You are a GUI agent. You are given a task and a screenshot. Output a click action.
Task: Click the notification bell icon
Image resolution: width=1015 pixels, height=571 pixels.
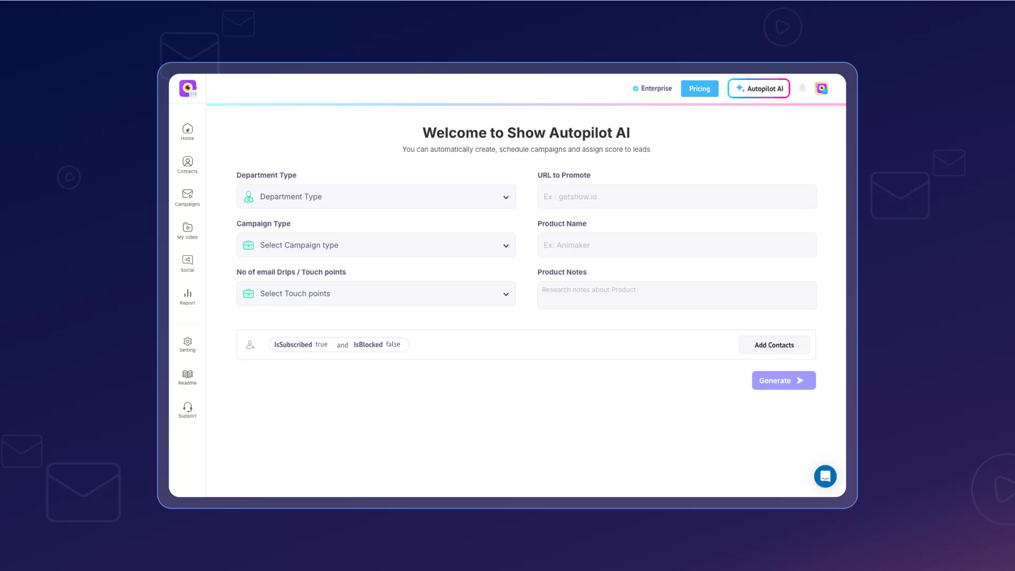(802, 88)
